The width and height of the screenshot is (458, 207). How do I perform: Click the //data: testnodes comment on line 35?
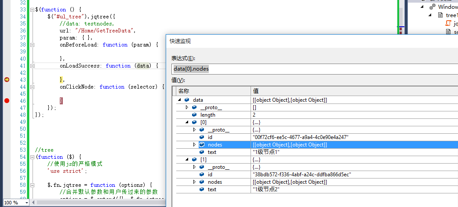[87, 24]
